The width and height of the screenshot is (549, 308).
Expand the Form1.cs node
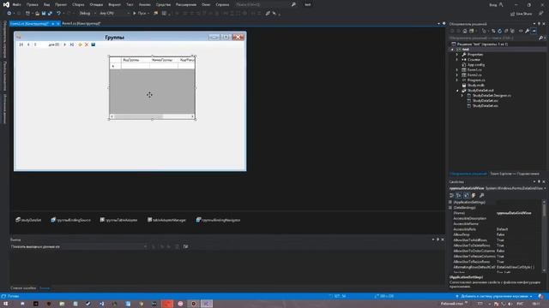point(457,70)
